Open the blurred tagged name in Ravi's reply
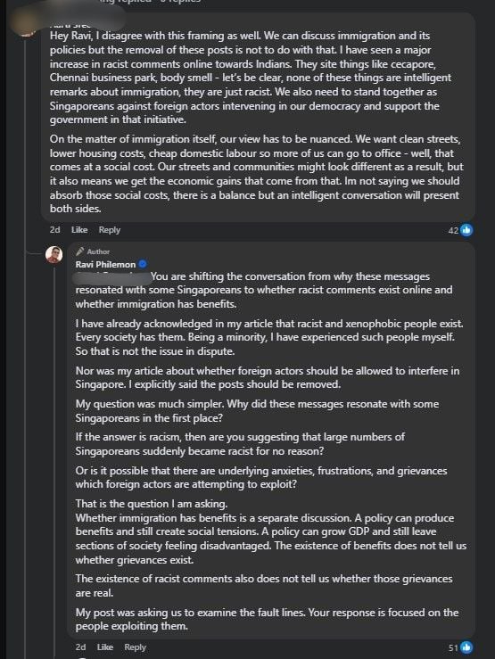 click(112, 277)
